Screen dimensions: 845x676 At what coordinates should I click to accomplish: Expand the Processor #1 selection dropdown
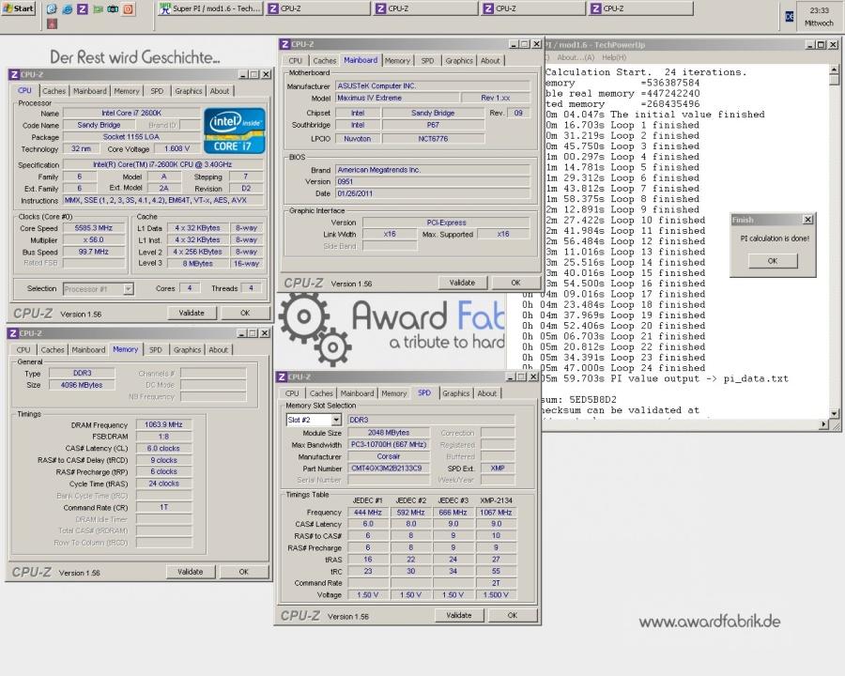(129, 289)
